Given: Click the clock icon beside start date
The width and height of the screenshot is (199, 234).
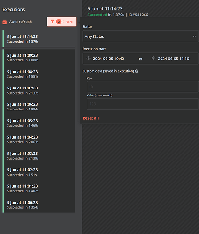Looking at the screenshot, I should coord(89,58).
